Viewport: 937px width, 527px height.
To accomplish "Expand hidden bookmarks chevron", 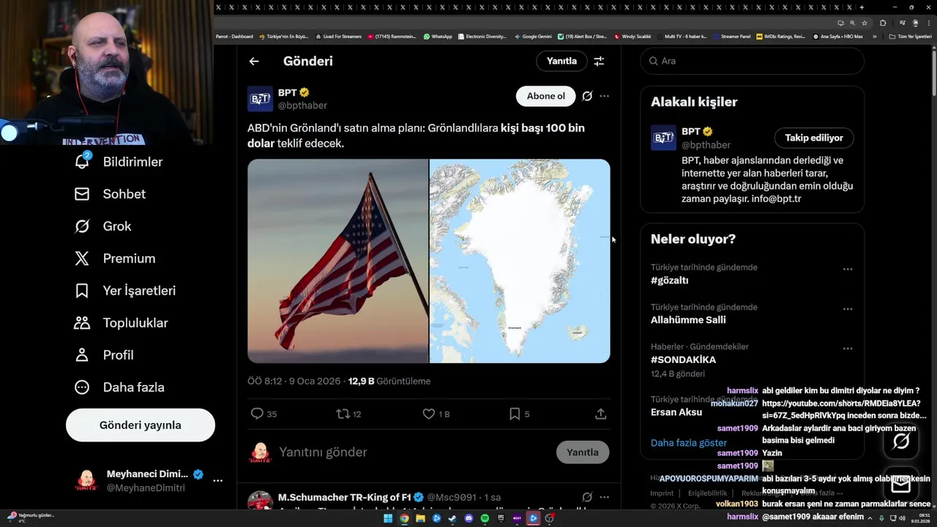I will [x=874, y=36].
